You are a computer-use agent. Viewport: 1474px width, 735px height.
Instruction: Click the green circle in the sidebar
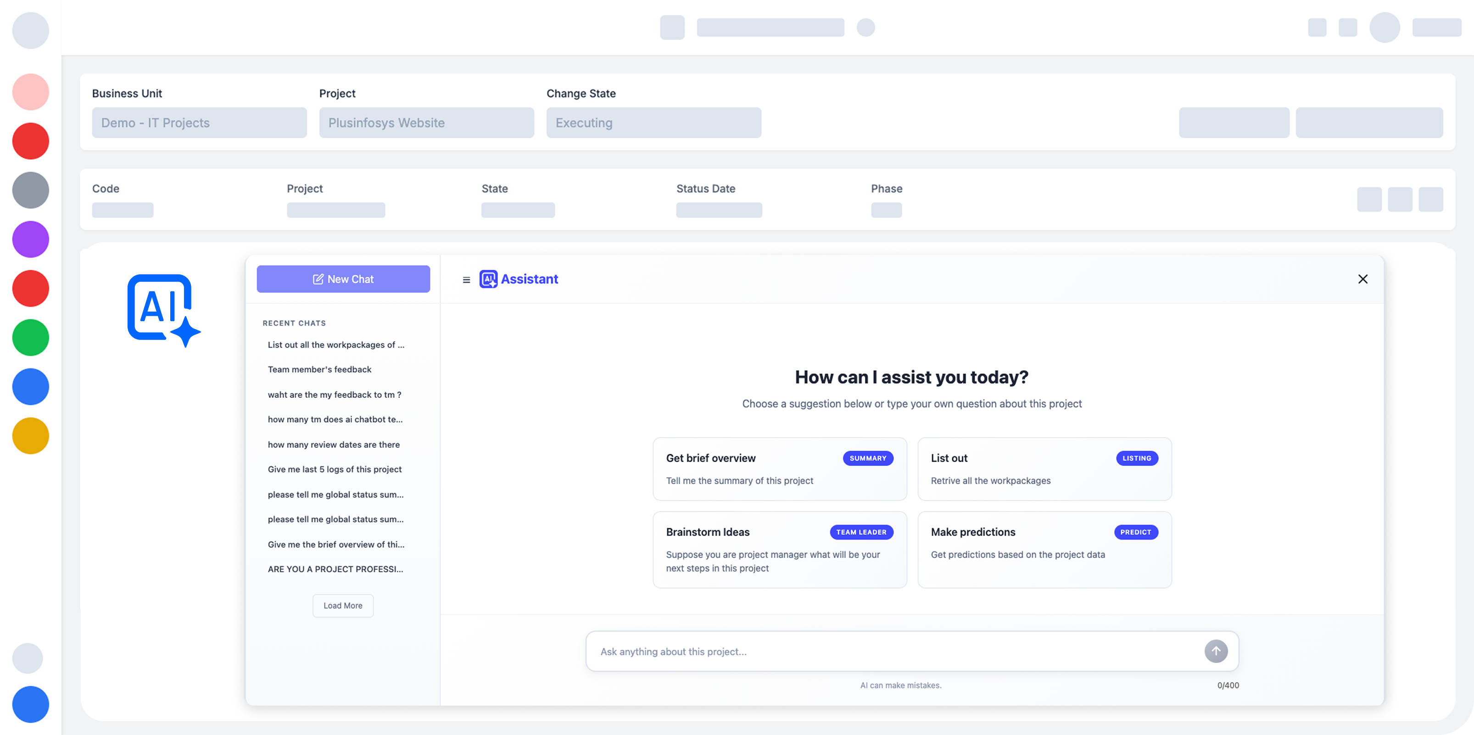(x=30, y=338)
